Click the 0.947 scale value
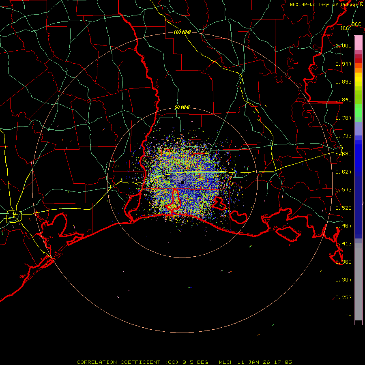365x365 pixels. (x=344, y=64)
